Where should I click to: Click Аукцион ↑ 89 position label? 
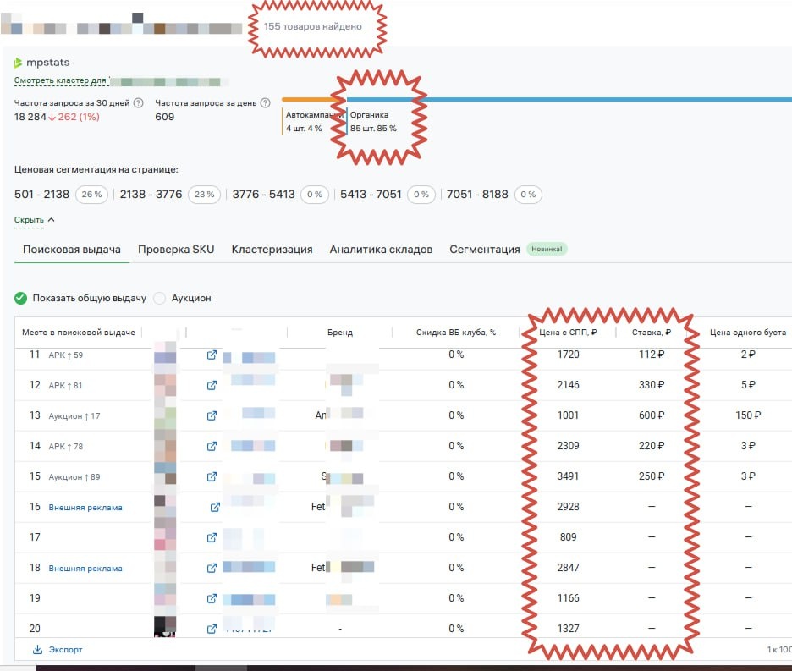(x=74, y=477)
